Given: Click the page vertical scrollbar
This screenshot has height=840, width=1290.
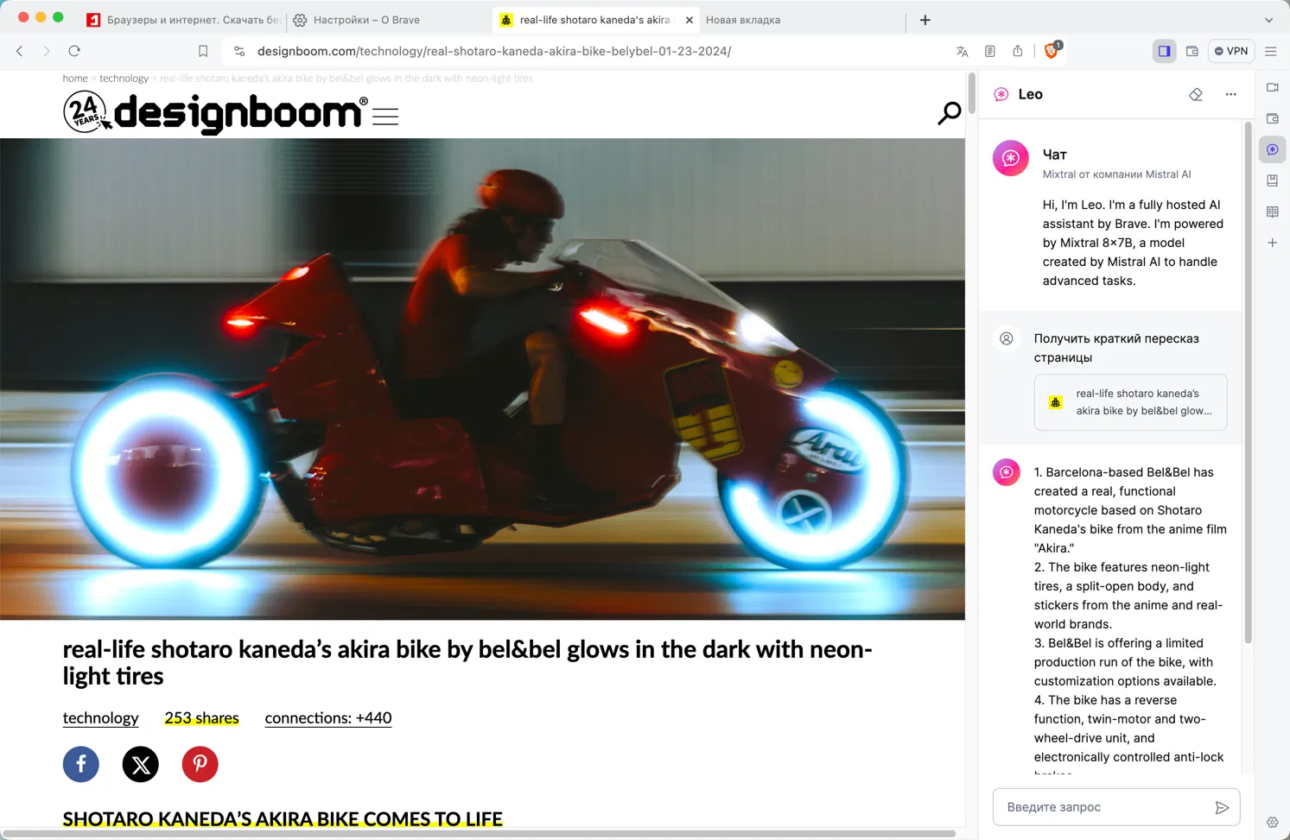Looking at the screenshot, I should (972, 93).
